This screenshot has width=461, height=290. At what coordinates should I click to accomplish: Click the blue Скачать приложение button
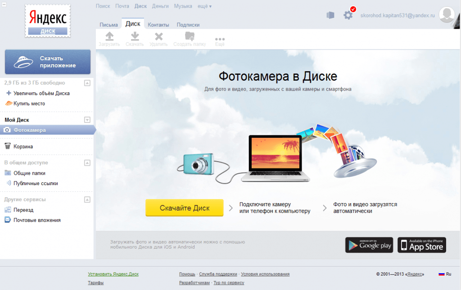coord(48,62)
